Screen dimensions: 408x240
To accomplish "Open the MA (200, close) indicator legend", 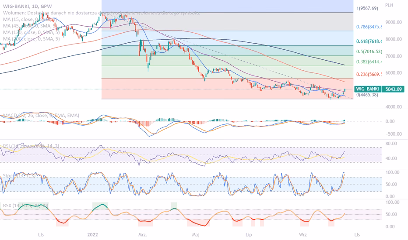I will click(x=31, y=39).
